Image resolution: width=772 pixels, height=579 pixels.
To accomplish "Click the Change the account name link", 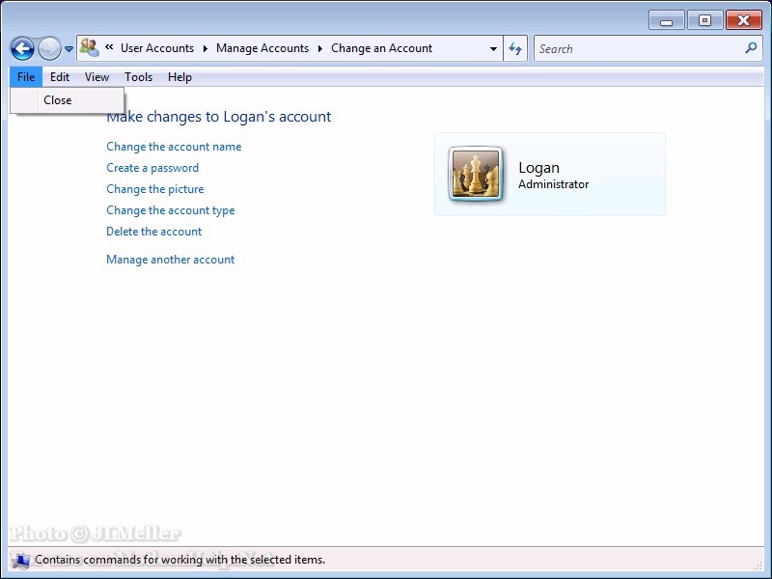I will click(x=174, y=147).
